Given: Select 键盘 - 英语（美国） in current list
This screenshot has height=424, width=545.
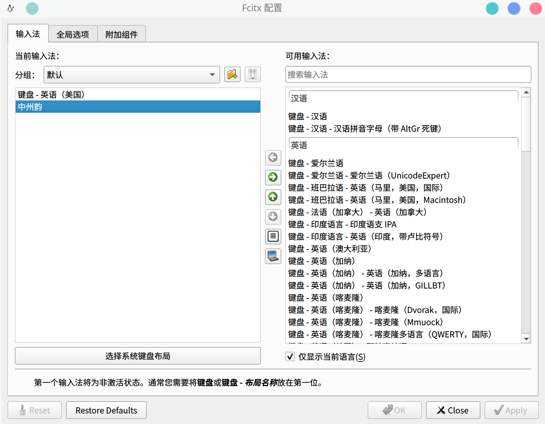Looking at the screenshot, I should (138, 94).
